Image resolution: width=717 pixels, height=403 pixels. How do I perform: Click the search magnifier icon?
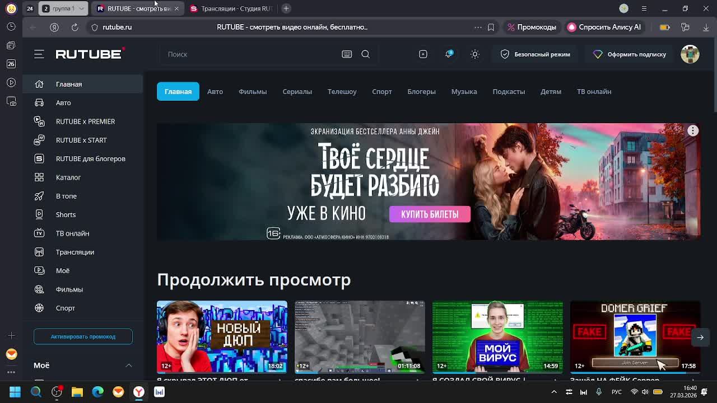coord(365,54)
